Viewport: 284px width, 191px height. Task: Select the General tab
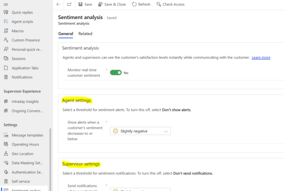click(65, 34)
